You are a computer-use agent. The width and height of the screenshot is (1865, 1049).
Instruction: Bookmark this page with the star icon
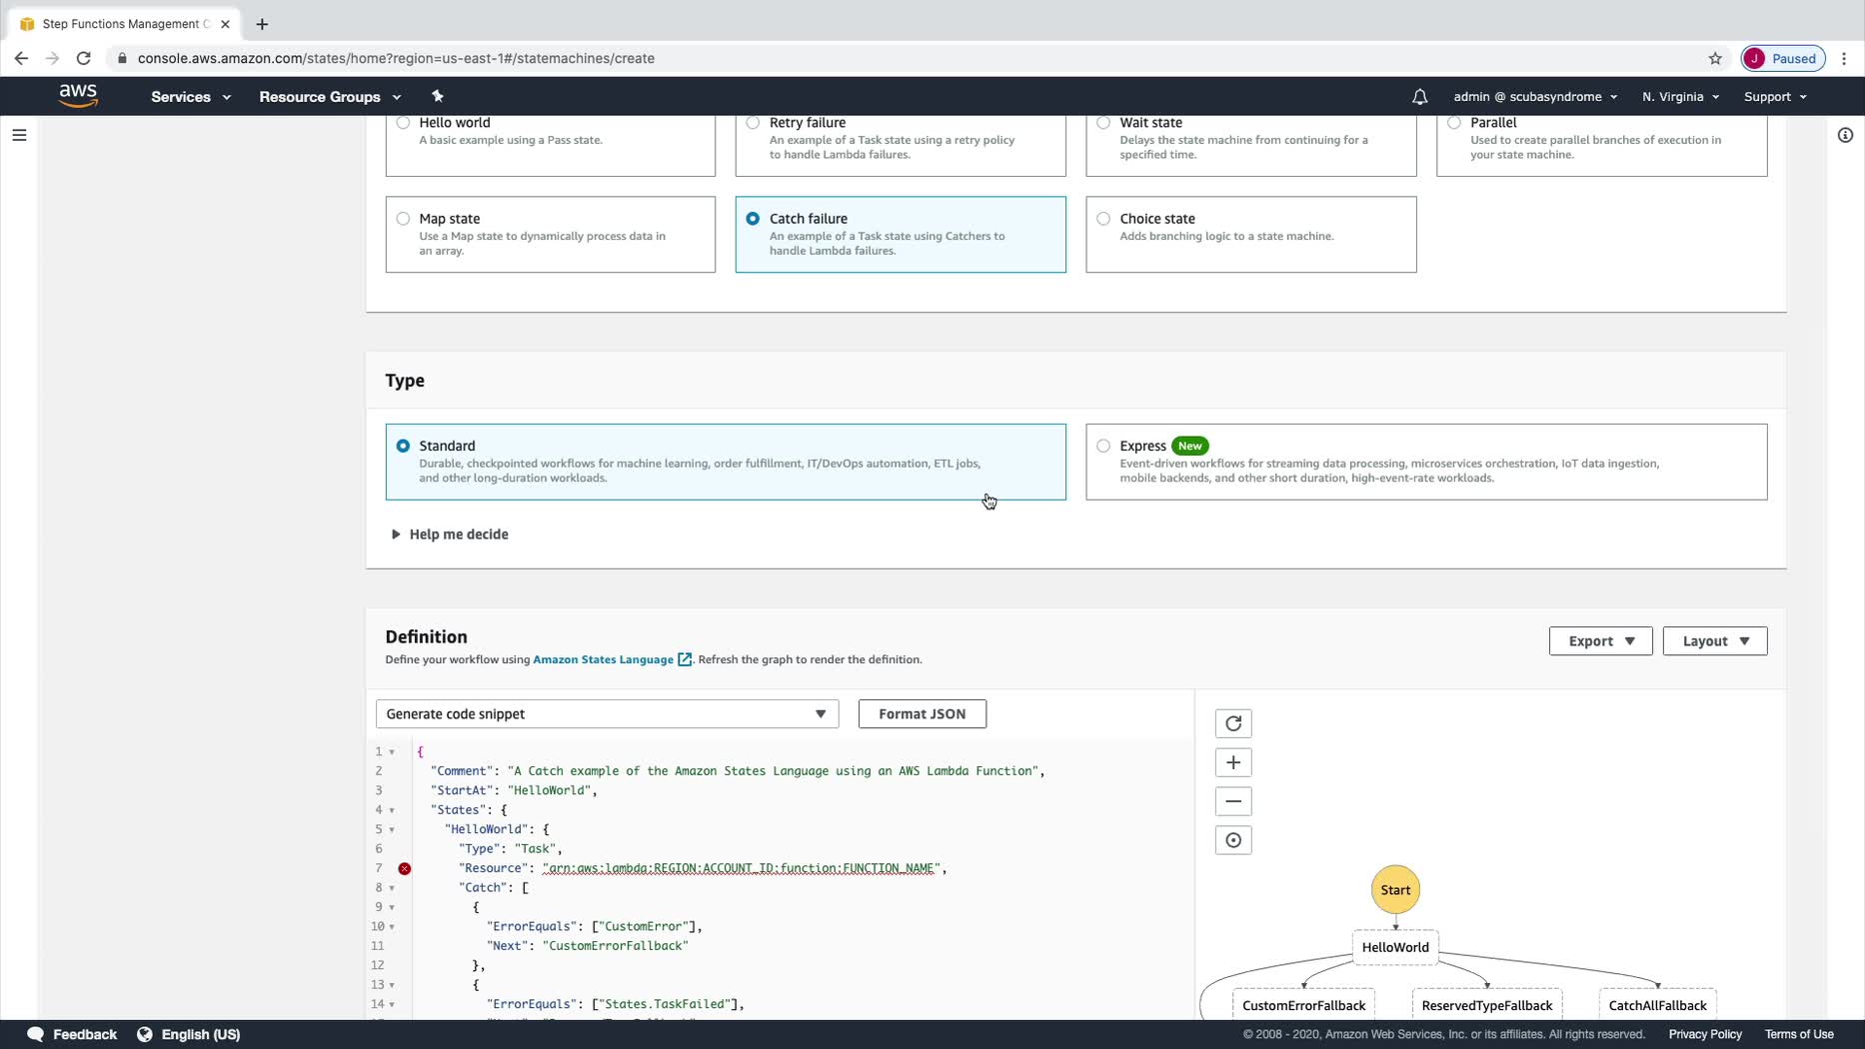pyautogui.click(x=1715, y=58)
